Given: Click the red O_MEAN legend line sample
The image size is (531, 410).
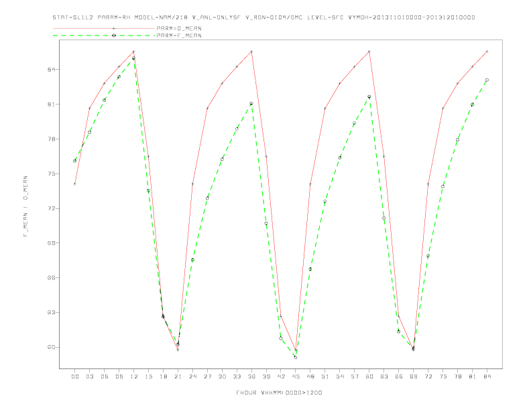Looking at the screenshot, I should coord(104,28).
